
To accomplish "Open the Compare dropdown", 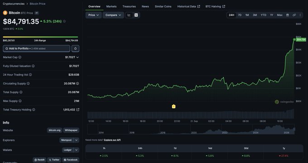I will click(x=113, y=15).
